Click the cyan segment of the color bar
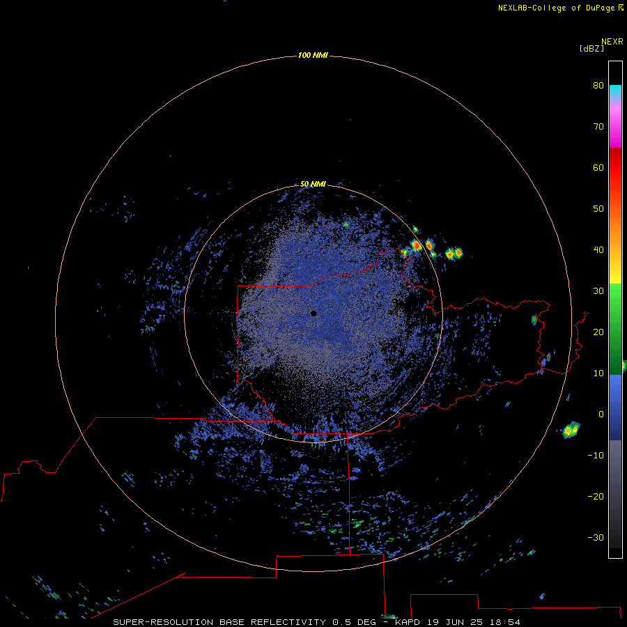The height and width of the screenshot is (627, 627). [x=615, y=91]
